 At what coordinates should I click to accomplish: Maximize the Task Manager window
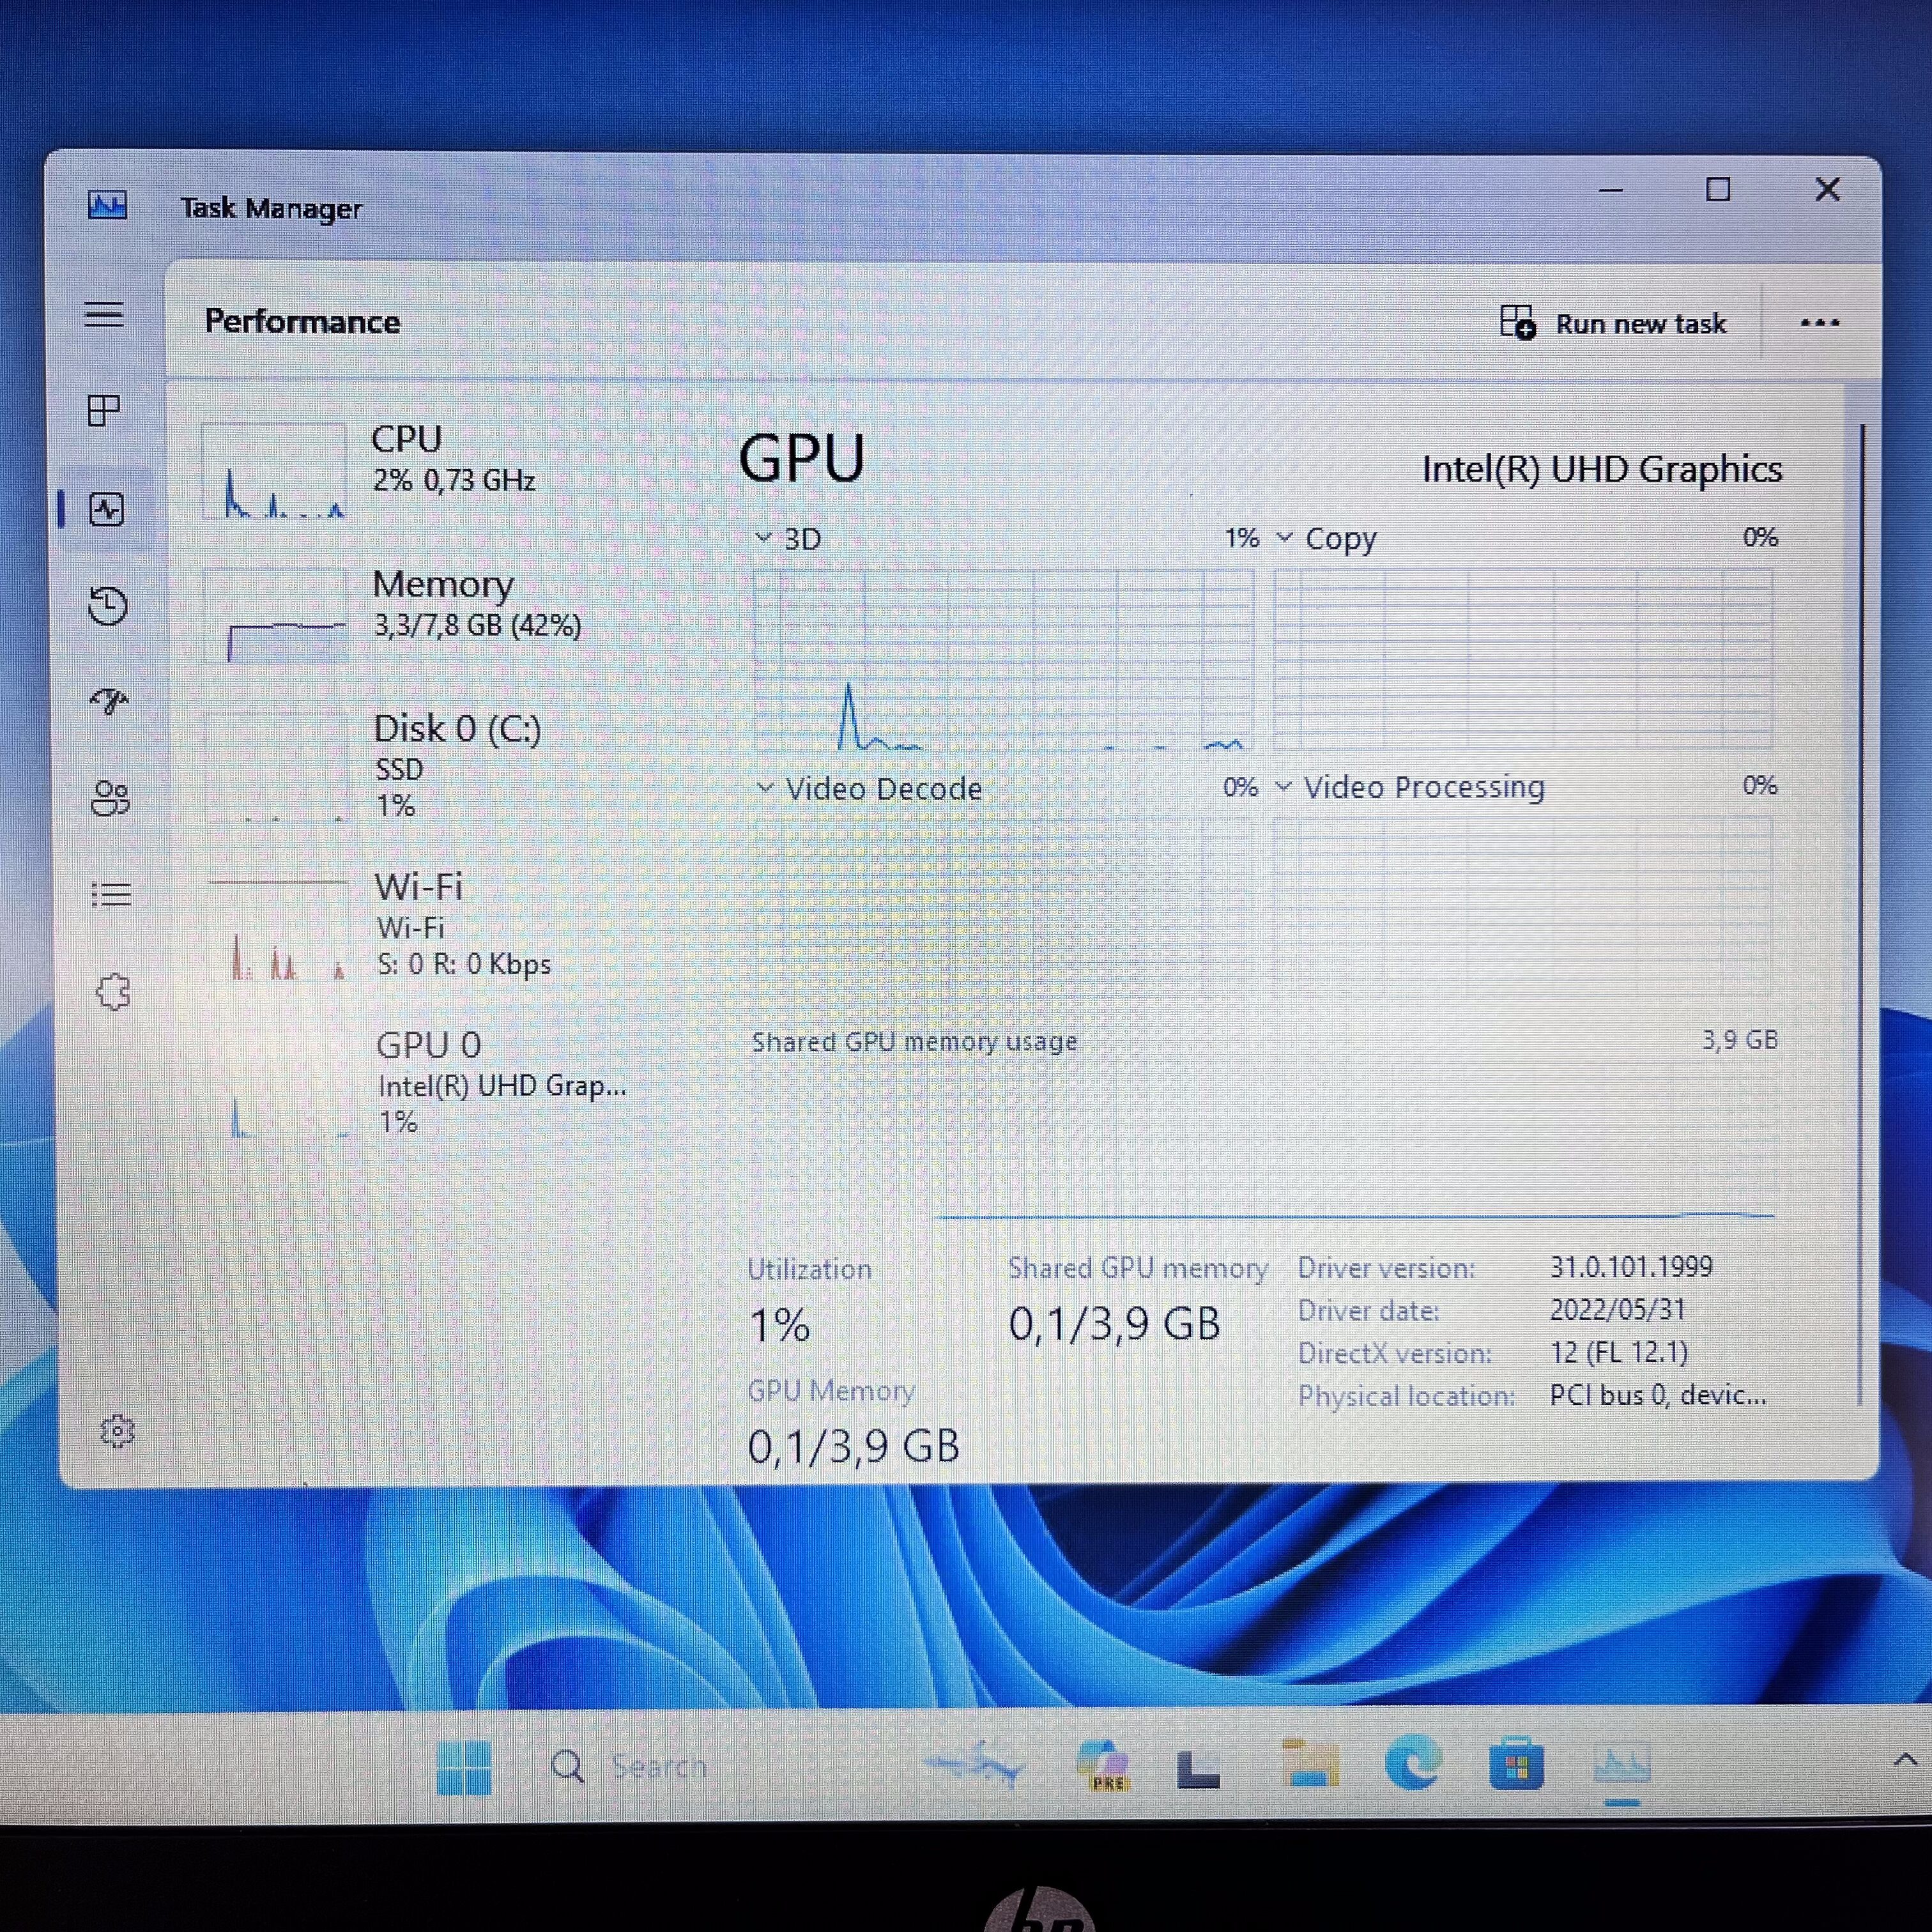1718,189
